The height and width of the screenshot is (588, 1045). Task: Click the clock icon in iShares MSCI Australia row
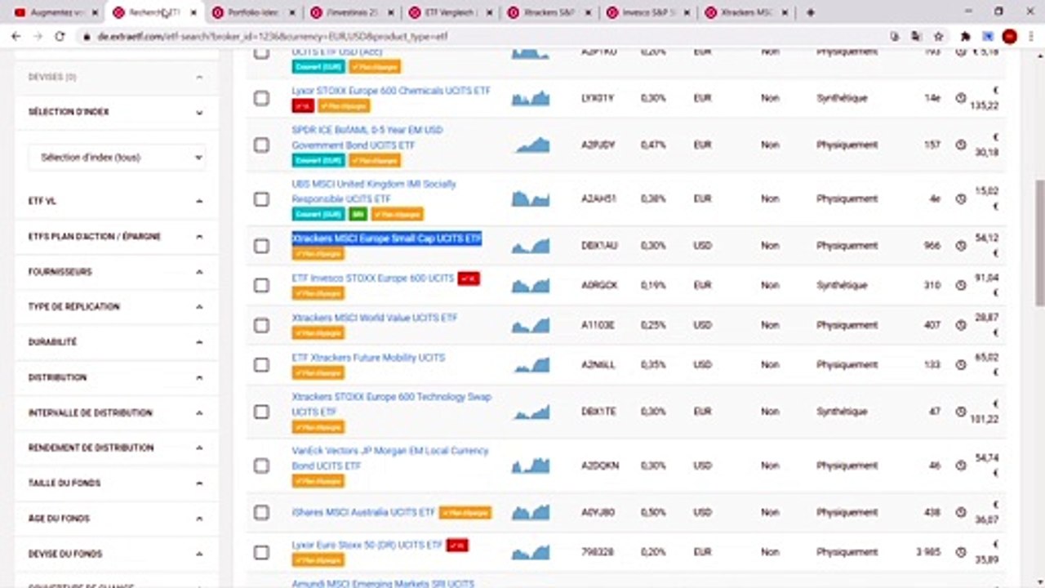tap(961, 512)
